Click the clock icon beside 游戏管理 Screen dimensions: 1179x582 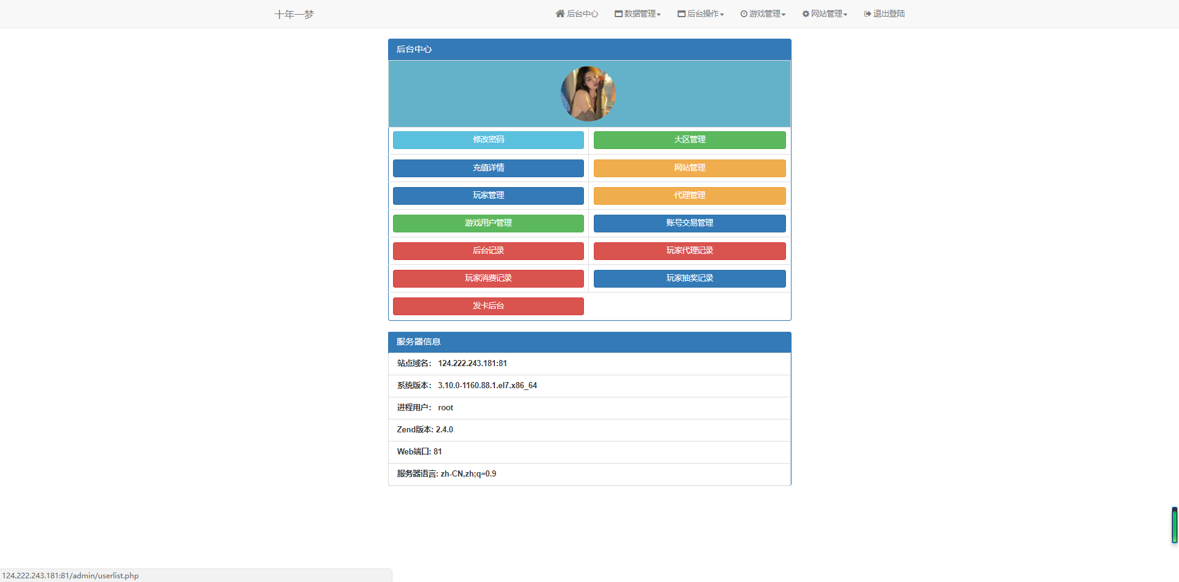[x=744, y=13]
